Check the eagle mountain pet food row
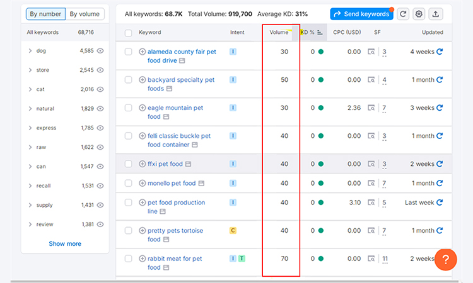473x283 pixels. (129, 108)
